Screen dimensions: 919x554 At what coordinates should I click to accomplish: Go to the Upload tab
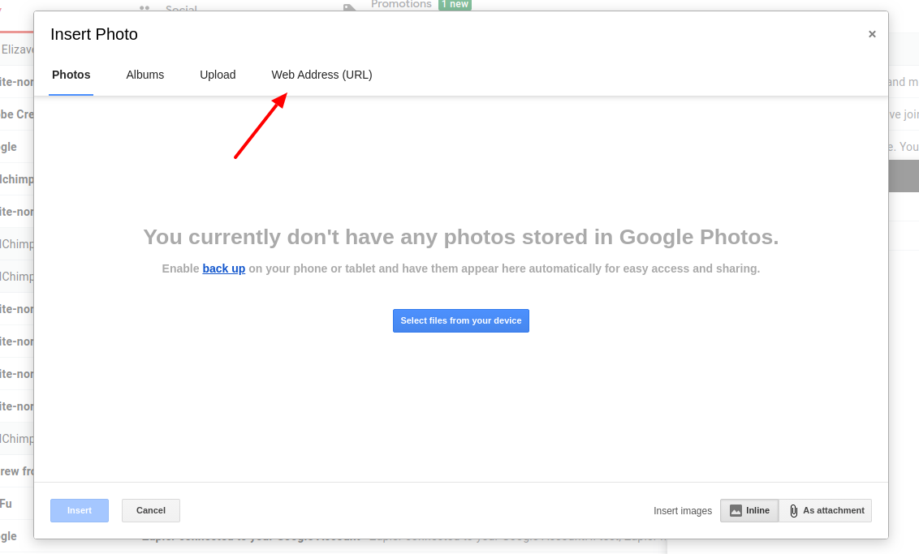[x=218, y=75]
